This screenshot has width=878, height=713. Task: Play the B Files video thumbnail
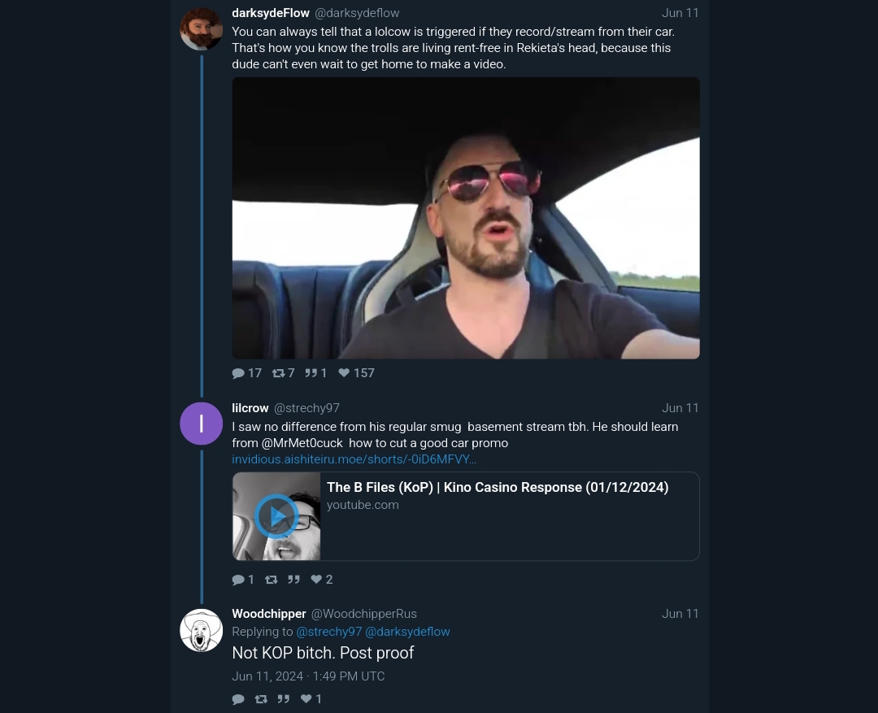coord(276,516)
